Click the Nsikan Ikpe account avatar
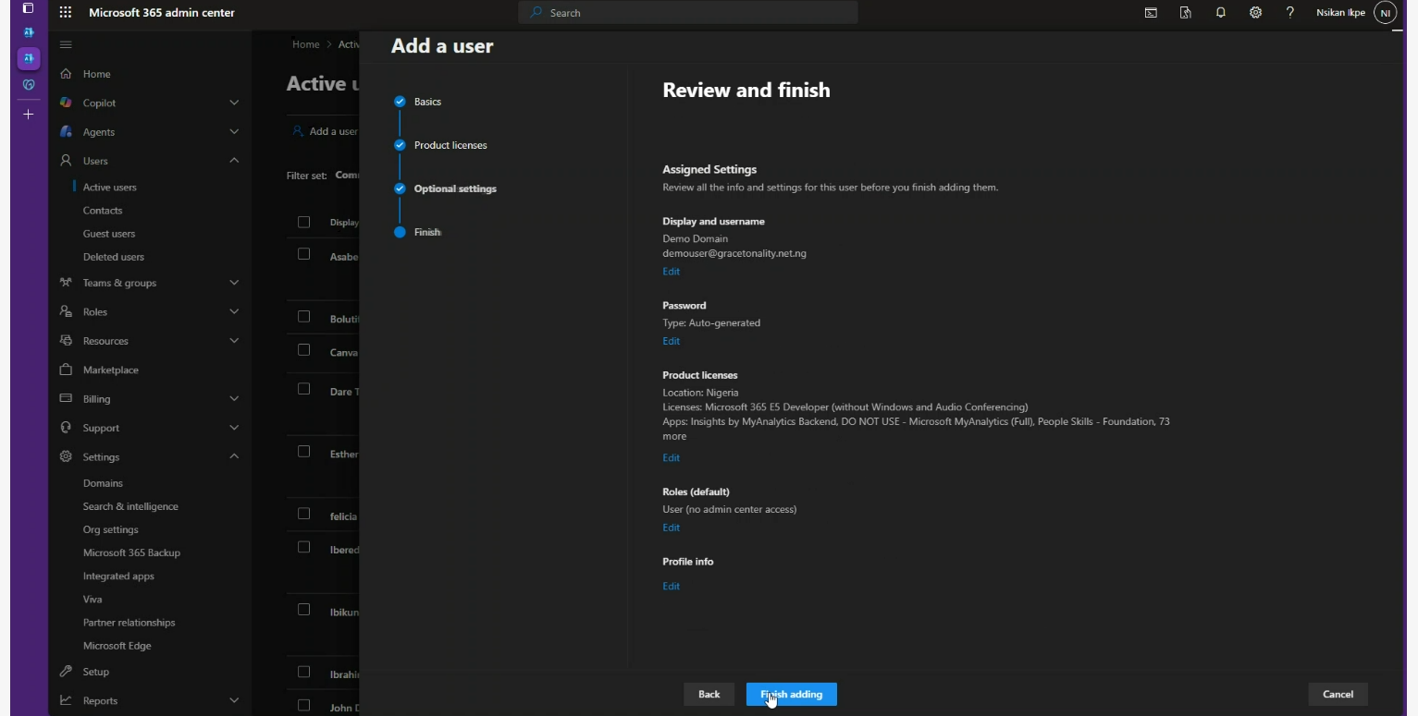Image resolution: width=1418 pixels, height=716 pixels. click(1385, 13)
